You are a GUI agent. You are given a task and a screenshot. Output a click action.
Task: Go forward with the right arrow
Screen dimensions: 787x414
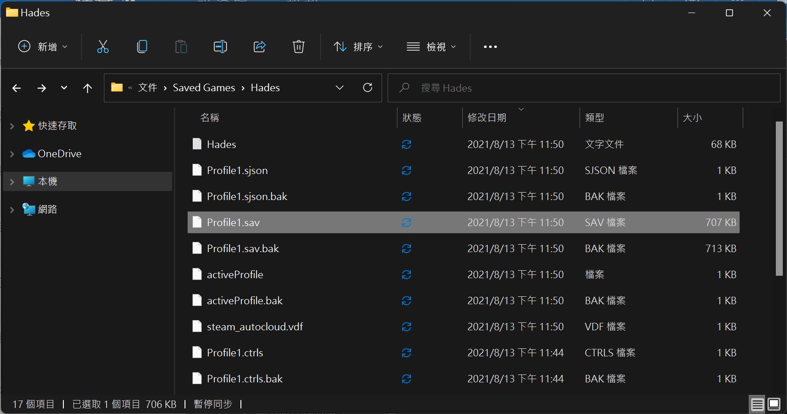click(41, 88)
